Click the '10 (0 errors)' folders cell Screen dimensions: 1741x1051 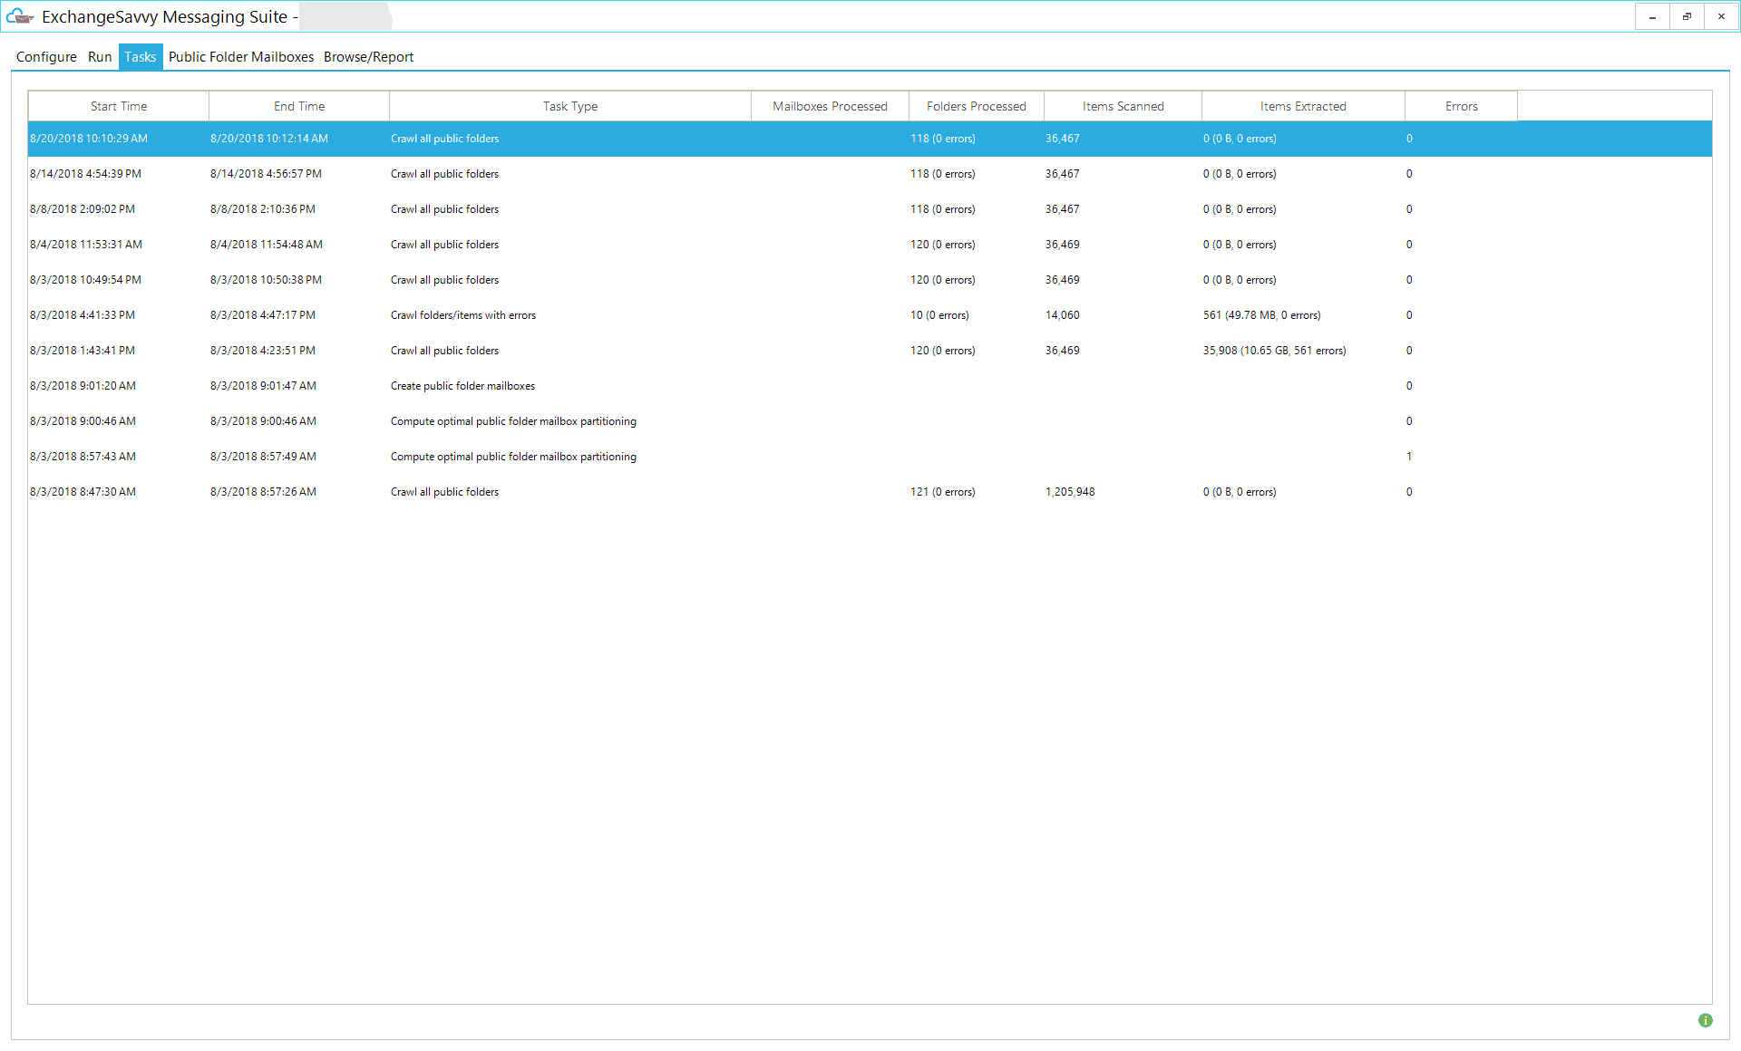coord(939,315)
